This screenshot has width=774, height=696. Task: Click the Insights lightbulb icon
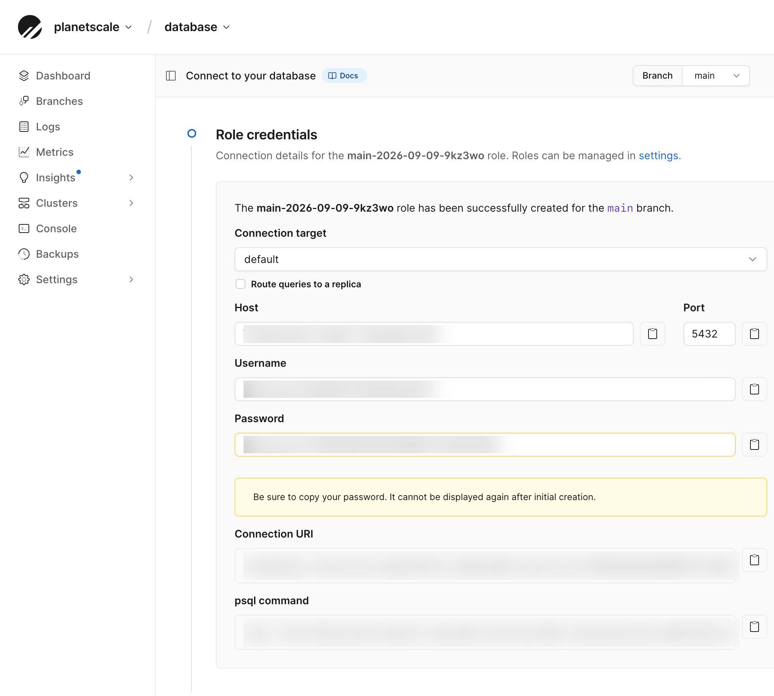[x=24, y=178]
